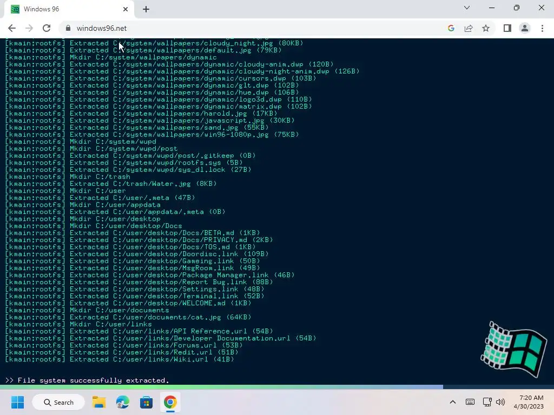Click the Report Bug.link (88B) line
This screenshot has width=554, height=415.
139,282
